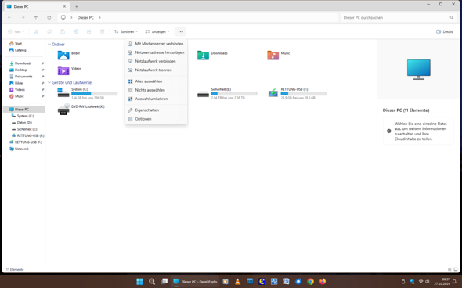Open the Anzeigen dropdown
The width and height of the screenshot is (462, 288).
[x=157, y=31]
